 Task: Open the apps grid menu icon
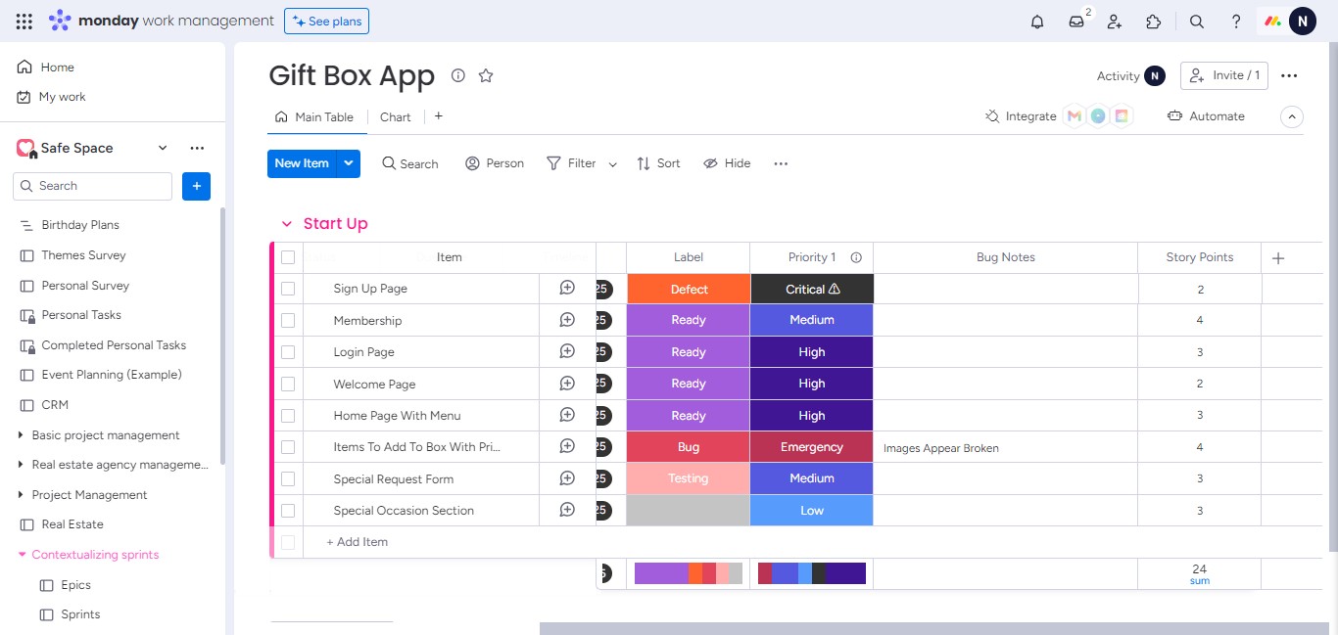click(x=24, y=21)
